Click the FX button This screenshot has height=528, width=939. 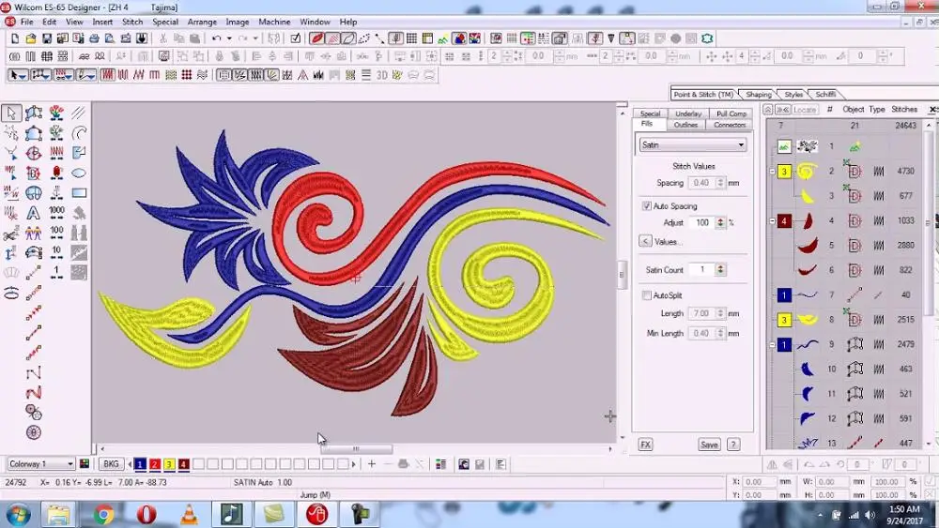tap(645, 445)
